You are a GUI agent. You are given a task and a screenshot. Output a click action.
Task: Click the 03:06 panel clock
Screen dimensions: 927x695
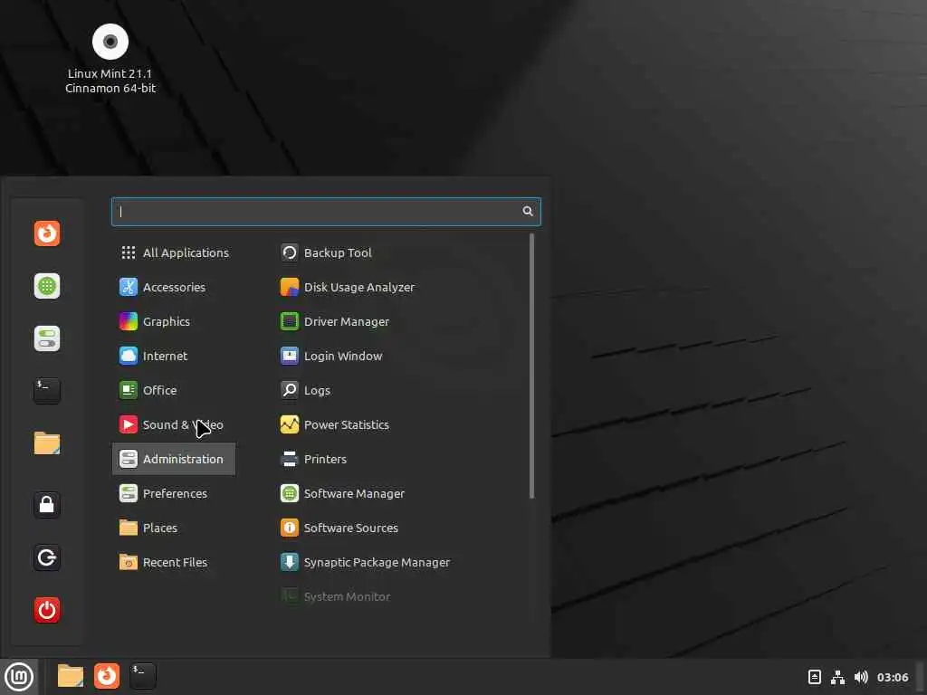(x=893, y=677)
